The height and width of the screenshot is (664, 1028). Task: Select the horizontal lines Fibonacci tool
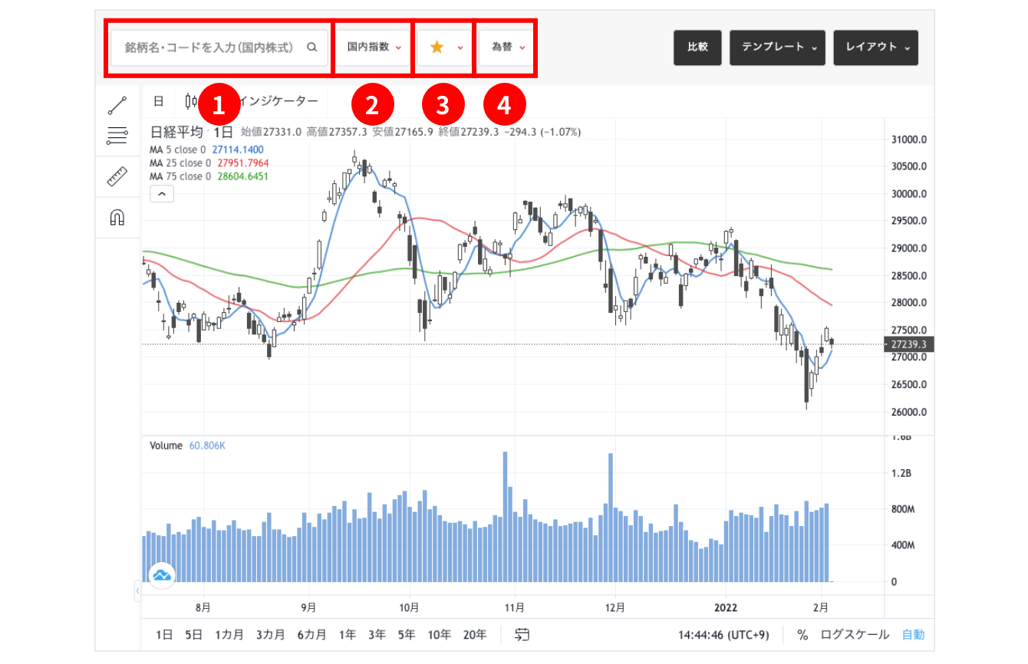[x=117, y=136]
